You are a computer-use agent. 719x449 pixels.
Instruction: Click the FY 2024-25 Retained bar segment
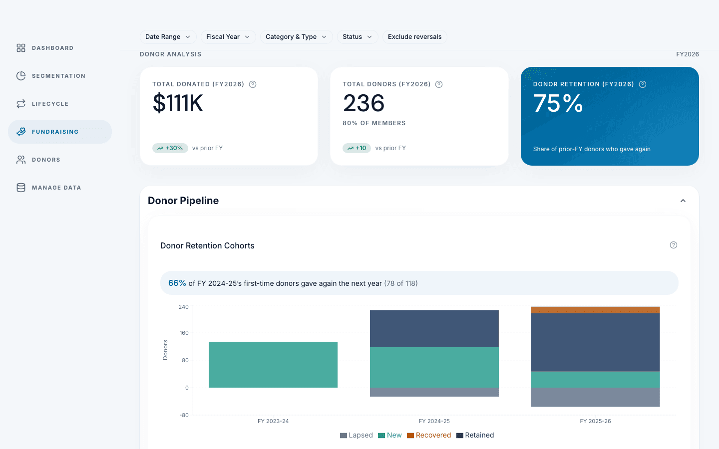coord(434,329)
